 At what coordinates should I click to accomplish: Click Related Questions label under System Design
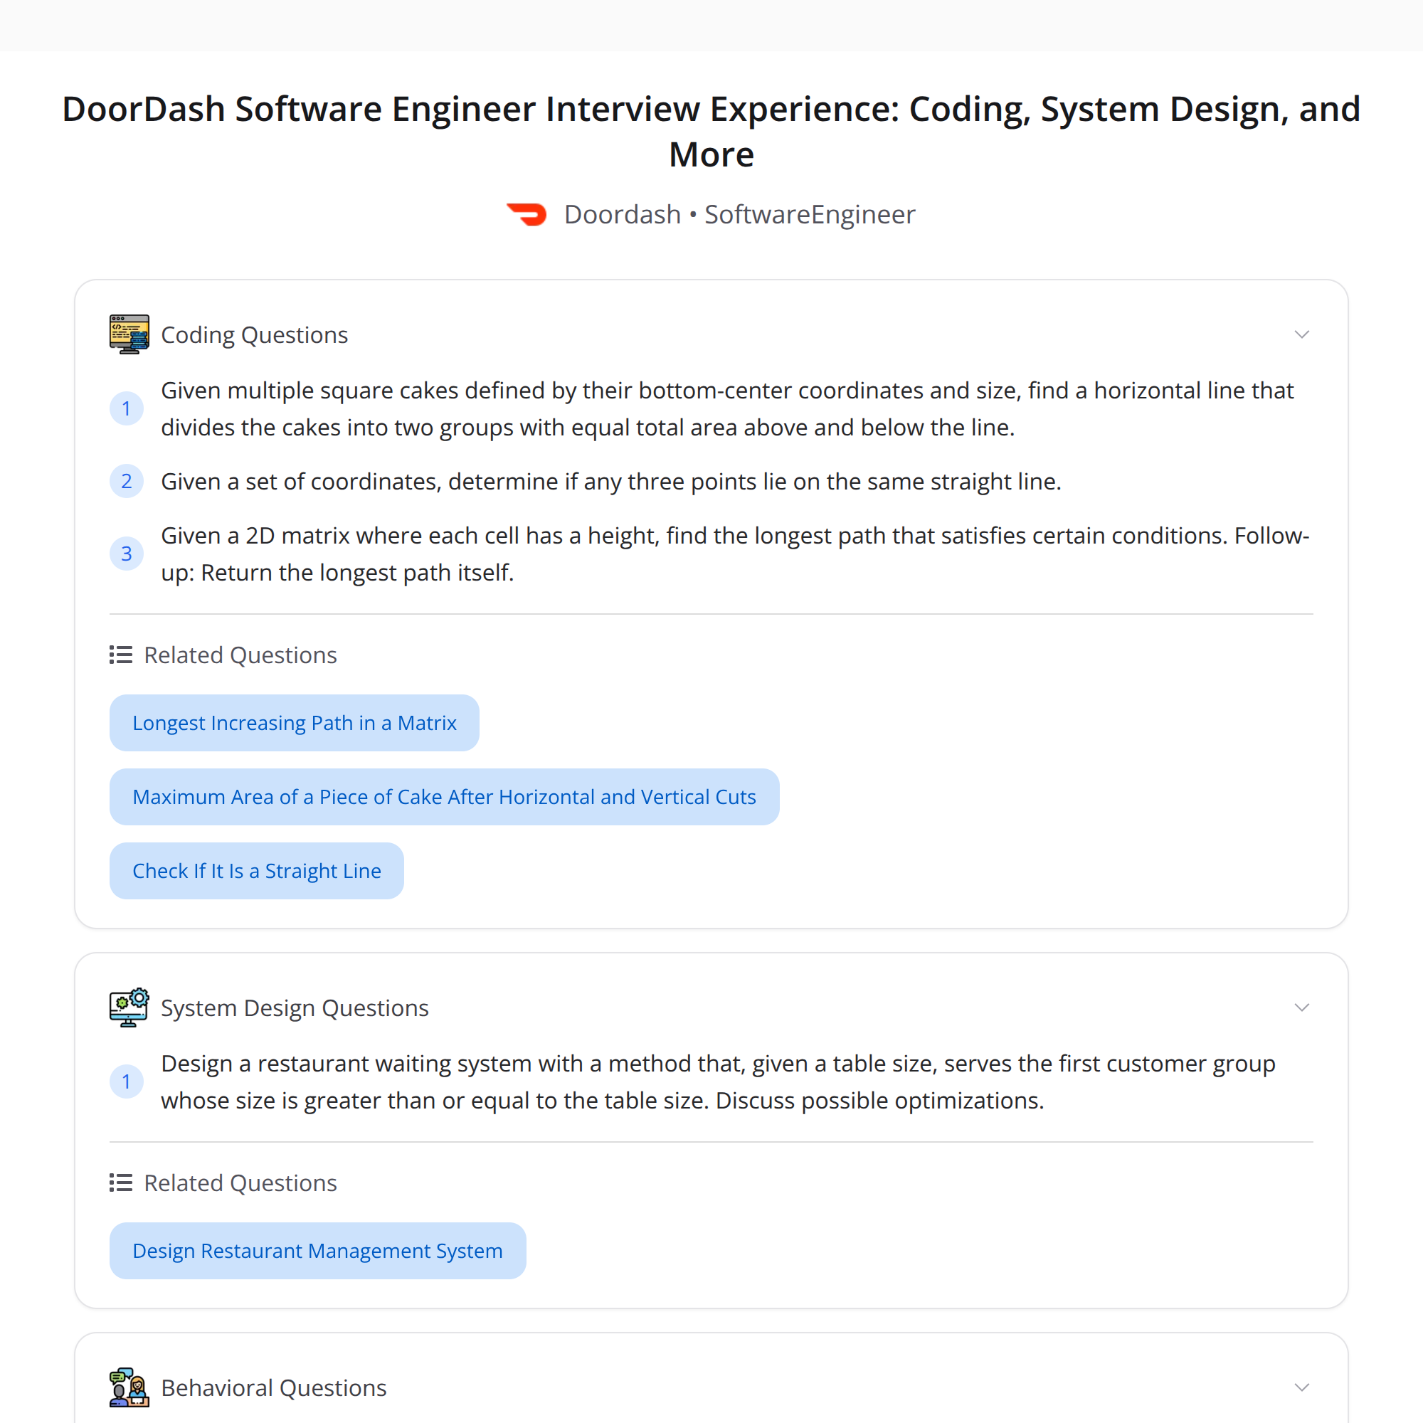coord(240,1183)
